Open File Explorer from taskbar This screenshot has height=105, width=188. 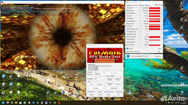(16, 103)
